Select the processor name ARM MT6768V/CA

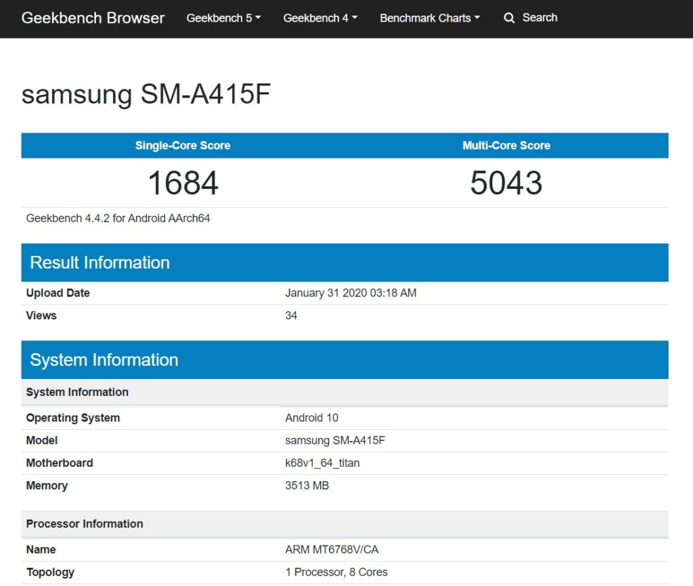(332, 549)
